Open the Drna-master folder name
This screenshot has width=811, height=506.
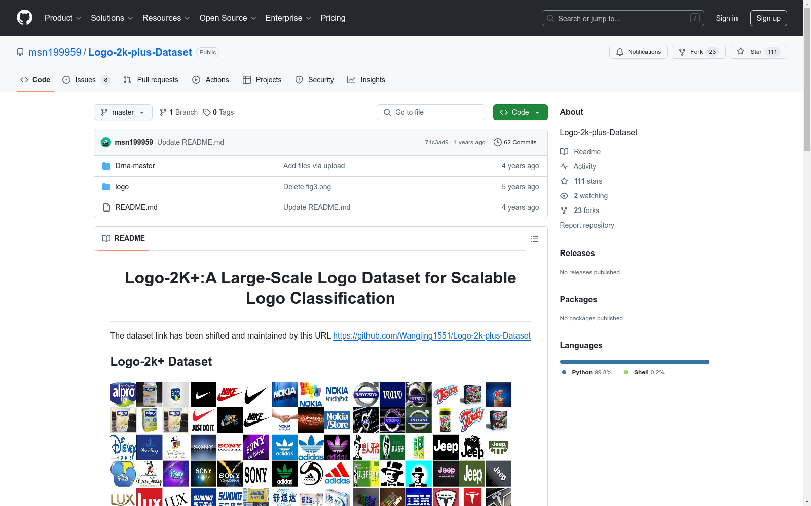(x=135, y=166)
